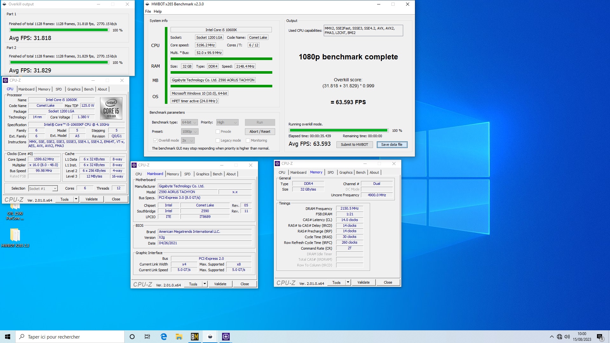610x343 pixels.
Task: Click the DRAM Frequency 2150.5 MHz value
Action: (x=349, y=209)
